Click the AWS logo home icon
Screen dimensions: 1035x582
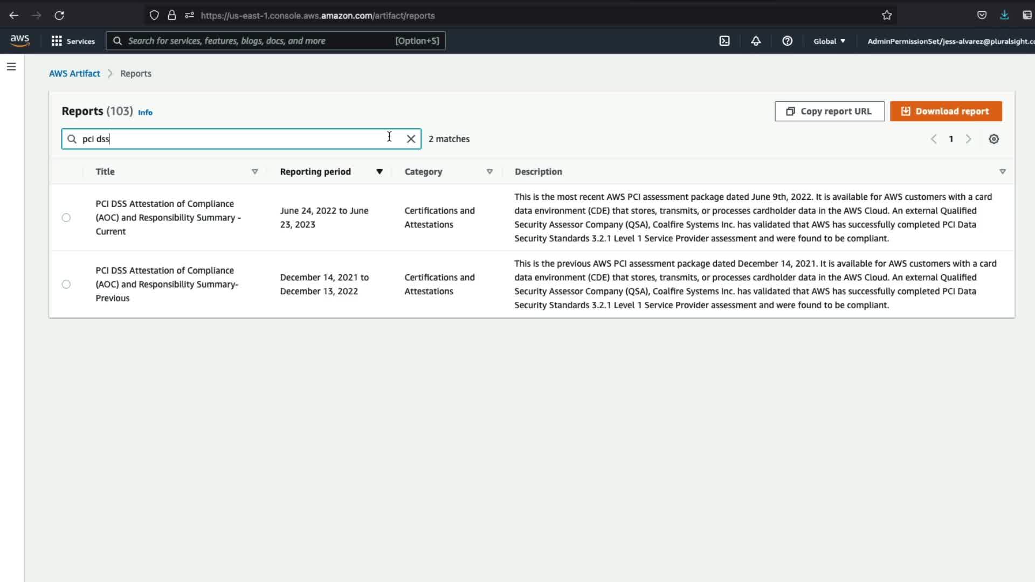click(x=20, y=41)
